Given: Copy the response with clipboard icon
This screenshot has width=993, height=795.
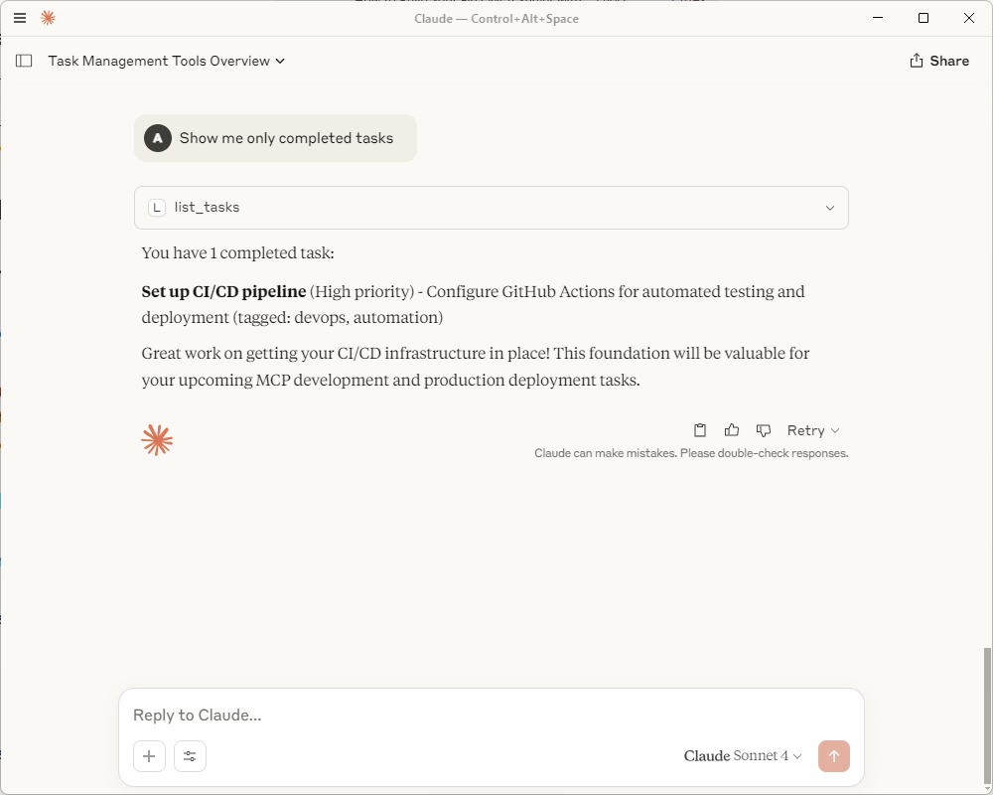Looking at the screenshot, I should tap(700, 430).
